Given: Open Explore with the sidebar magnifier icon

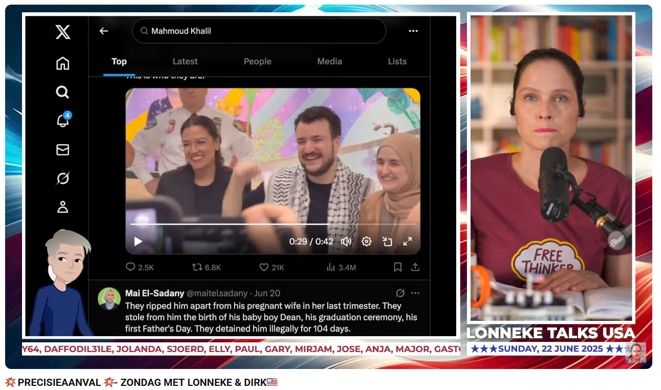Looking at the screenshot, I should 62,92.
